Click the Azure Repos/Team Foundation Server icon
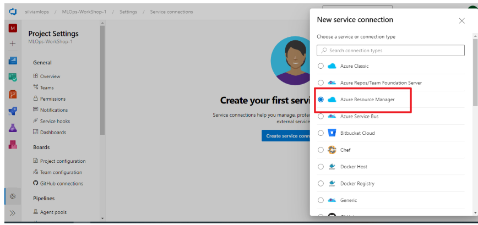The height and width of the screenshot is (225, 478). click(332, 83)
